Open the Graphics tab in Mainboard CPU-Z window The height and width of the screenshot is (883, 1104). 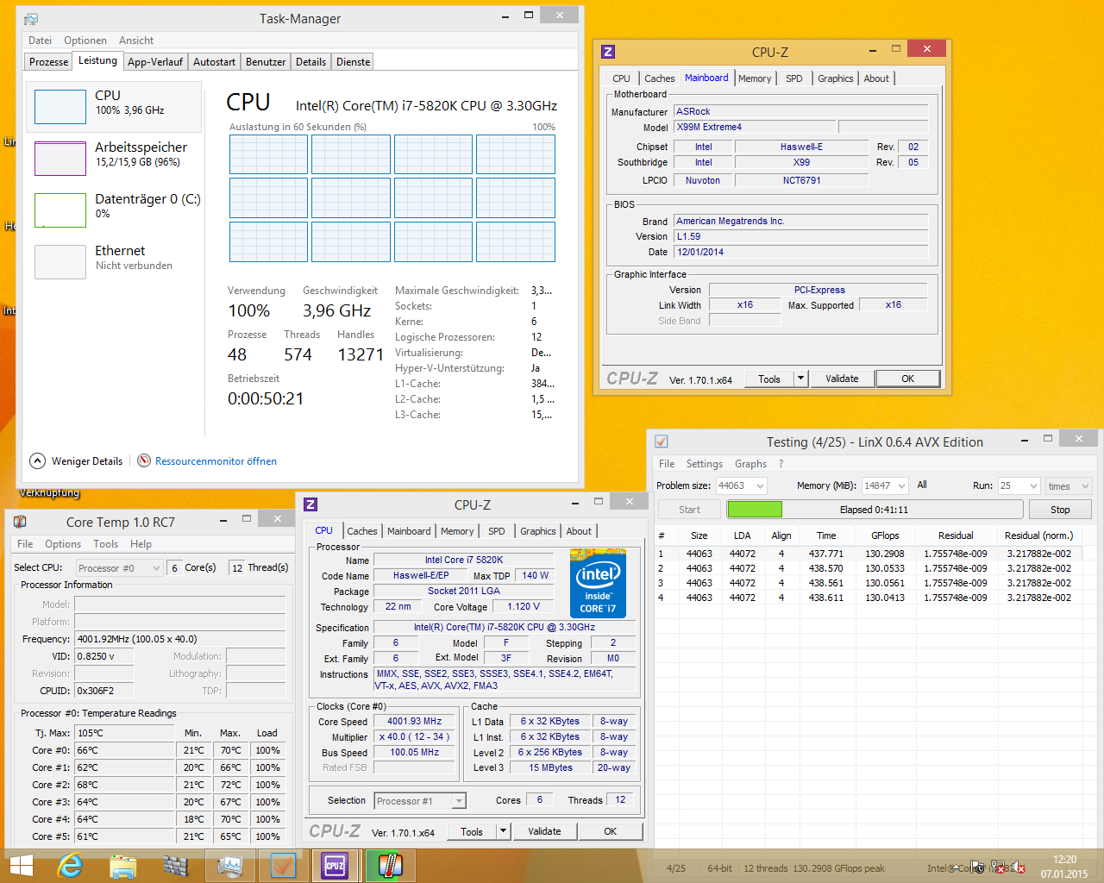pos(836,78)
